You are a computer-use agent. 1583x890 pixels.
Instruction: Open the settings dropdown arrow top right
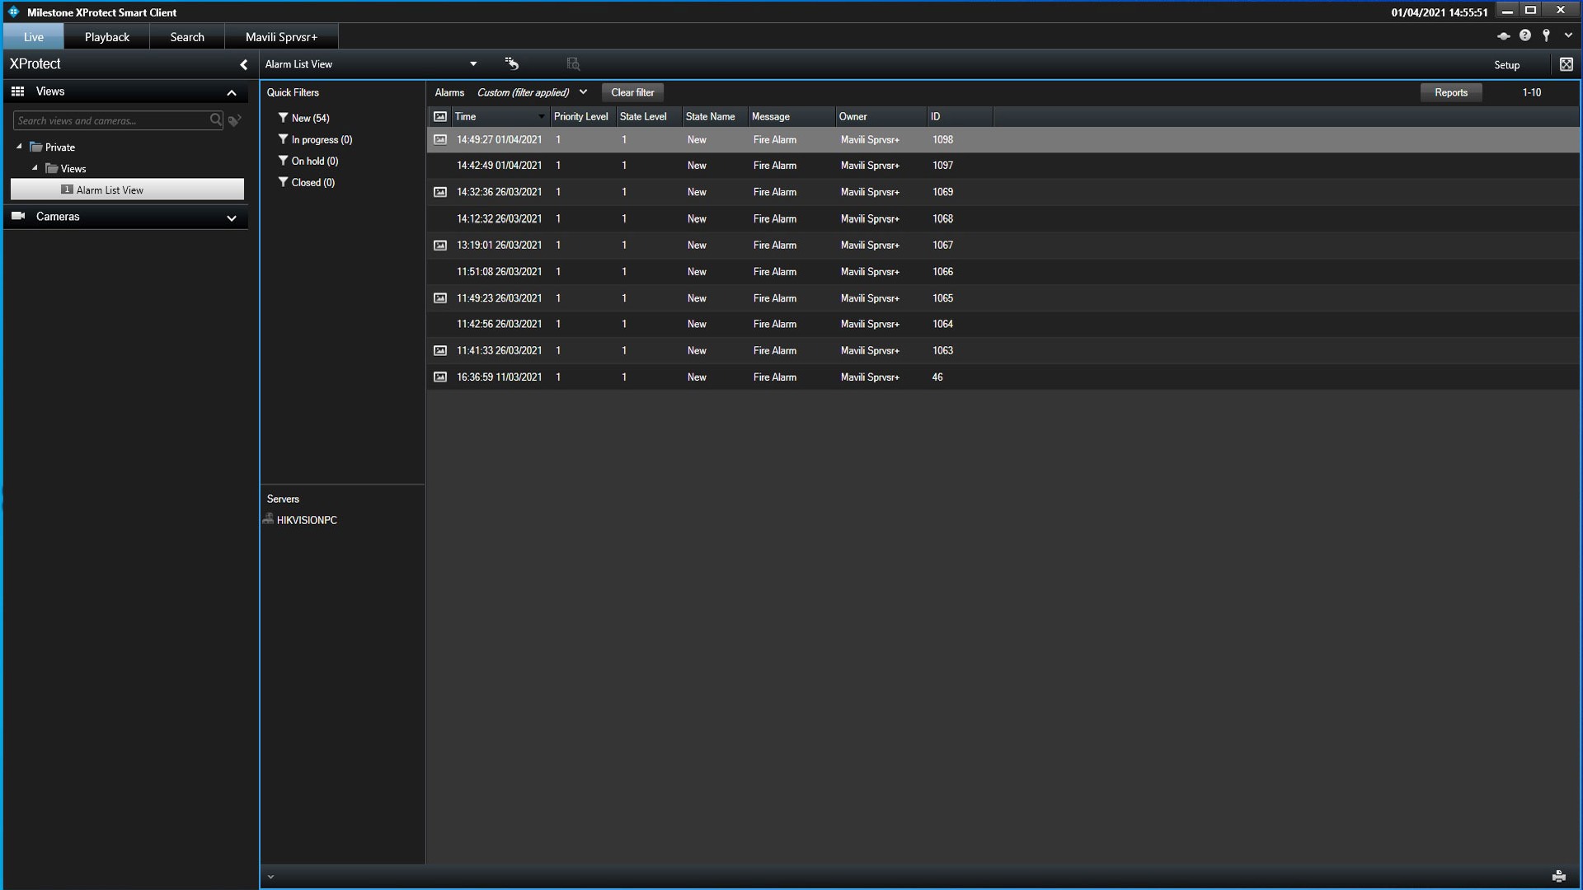pos(1568,35)
